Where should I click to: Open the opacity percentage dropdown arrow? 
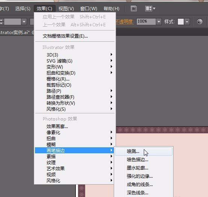click(159, 21)
